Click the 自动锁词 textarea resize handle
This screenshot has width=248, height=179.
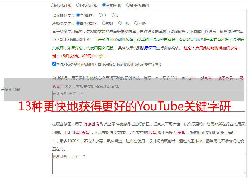(x=243, y=110)
